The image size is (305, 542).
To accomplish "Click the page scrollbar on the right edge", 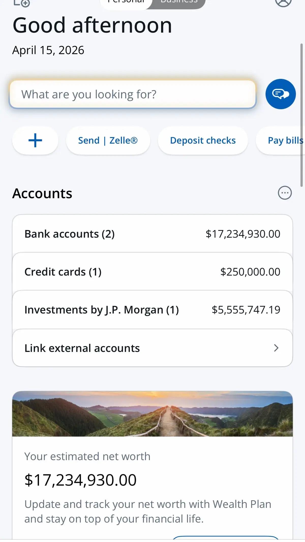I will pyautogui.click(x=301, y=114).
